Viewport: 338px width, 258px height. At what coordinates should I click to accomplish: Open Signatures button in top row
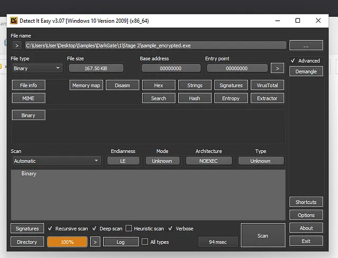(231, 85)
